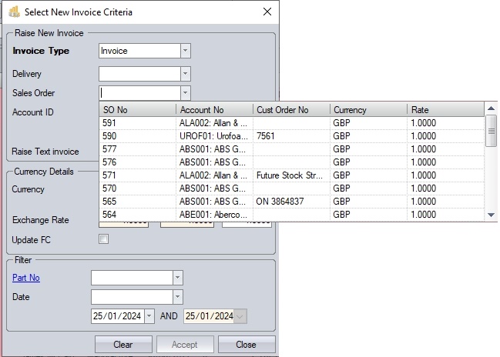Open the Invoice Type dropdown

point(185,51)
